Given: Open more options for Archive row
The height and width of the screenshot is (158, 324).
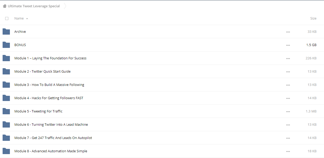Looking at the screenshot, I should tap(288, 32).
